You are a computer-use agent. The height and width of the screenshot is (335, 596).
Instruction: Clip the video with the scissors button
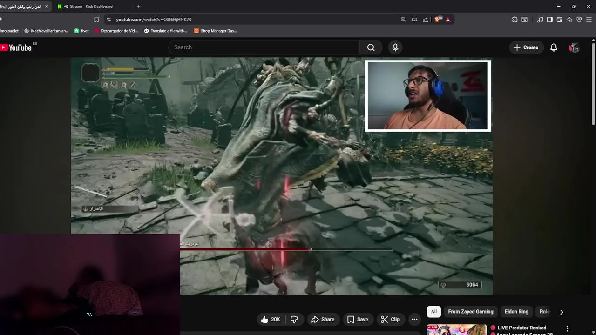coord(390,319)
